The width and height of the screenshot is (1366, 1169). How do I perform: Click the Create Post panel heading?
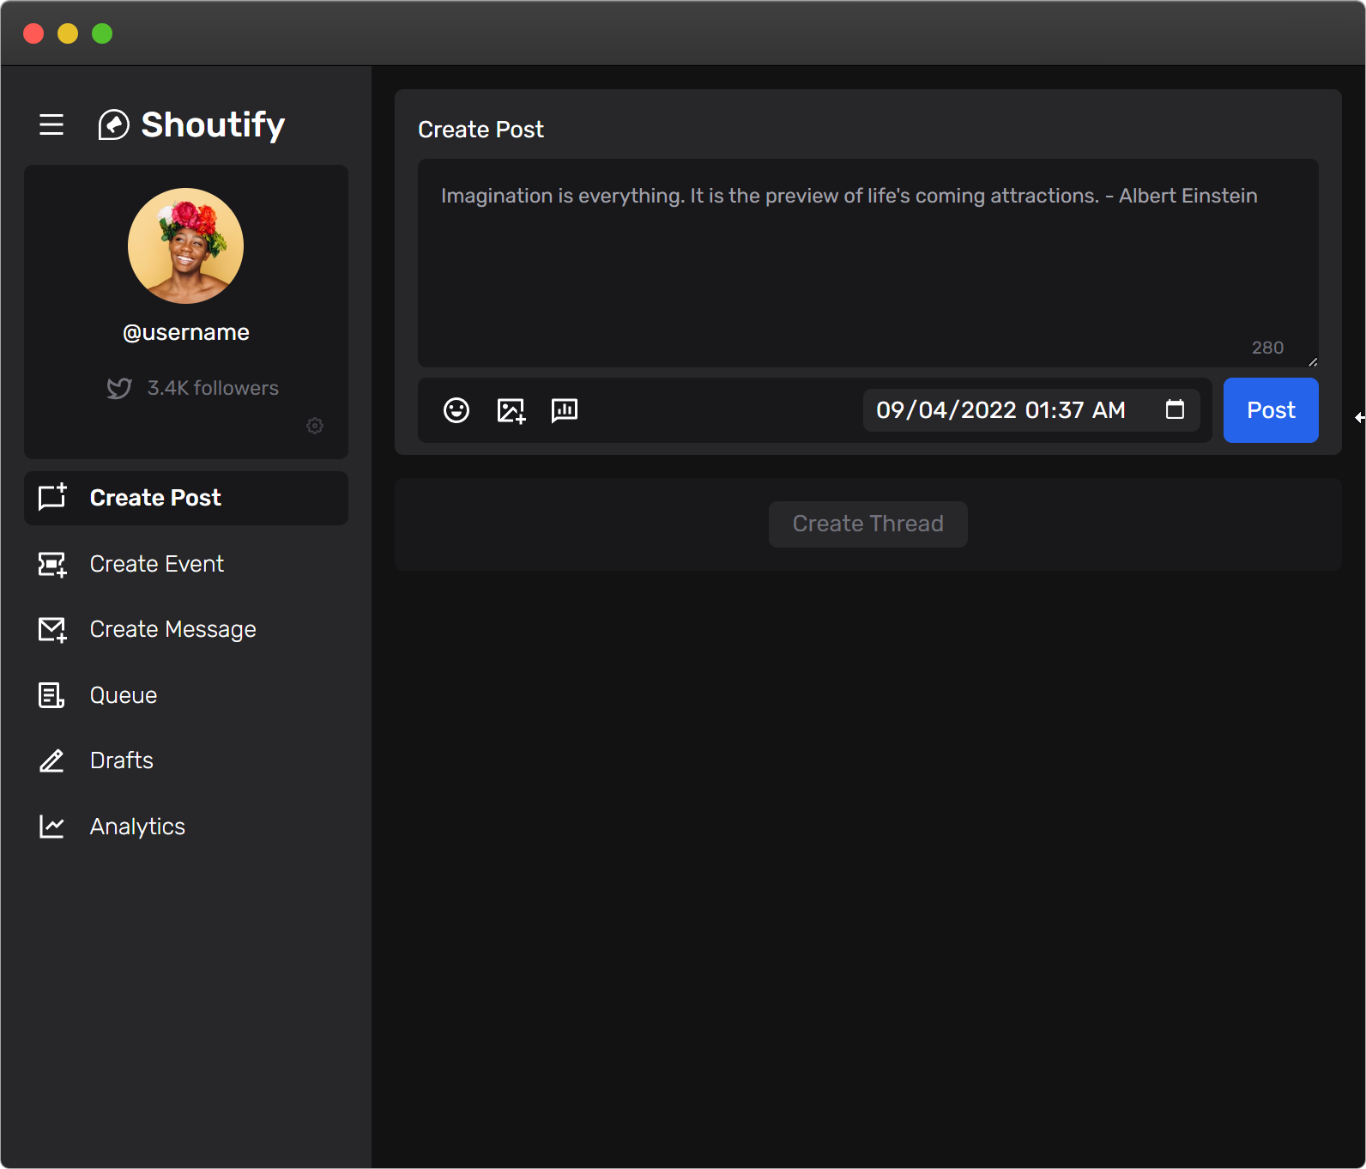click(x=481, y=130)
